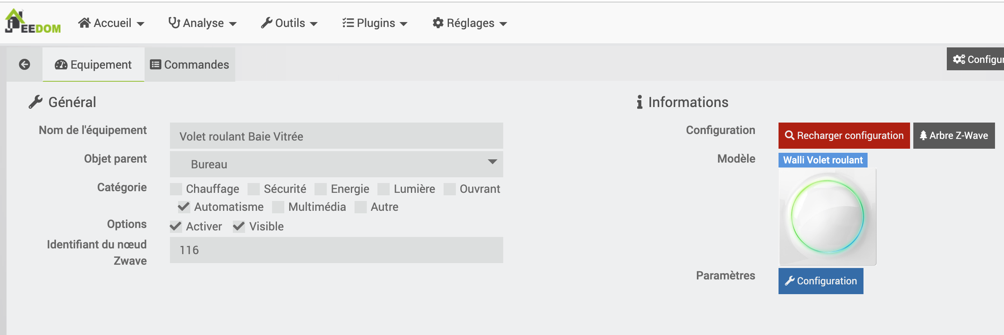
Task: Toggle the Activer option checkbox
Action: [x=176, y=226]
